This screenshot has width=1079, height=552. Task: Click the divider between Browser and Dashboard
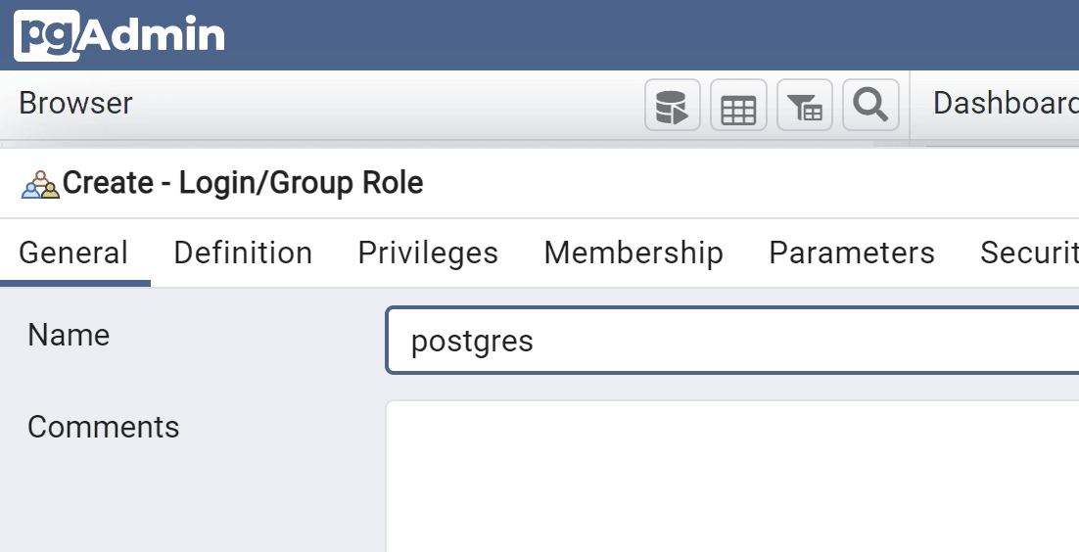911,106
